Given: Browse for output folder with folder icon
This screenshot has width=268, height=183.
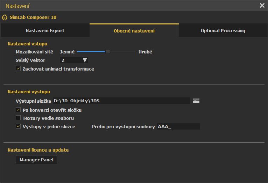Looking at the screenshot, I should (196, 101).
